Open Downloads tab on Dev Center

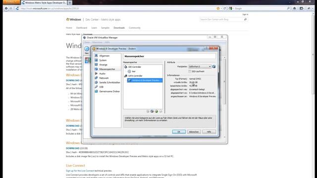[119, 28]
